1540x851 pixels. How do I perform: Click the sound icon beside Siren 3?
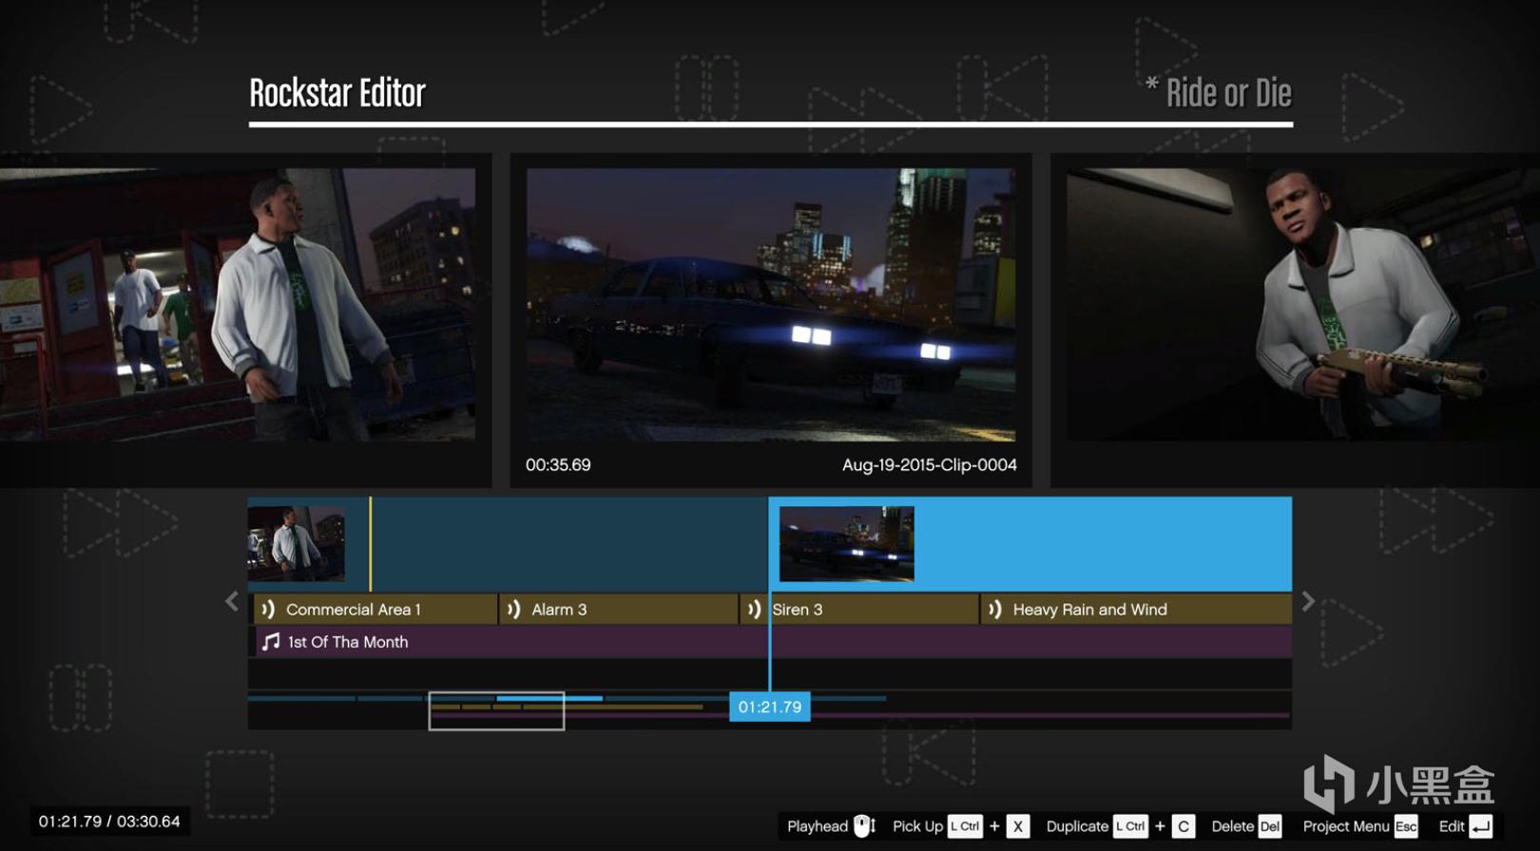tap(754, 610)
